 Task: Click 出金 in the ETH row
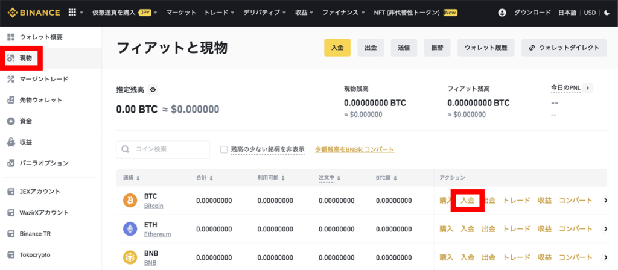click(x=488, y=228)
